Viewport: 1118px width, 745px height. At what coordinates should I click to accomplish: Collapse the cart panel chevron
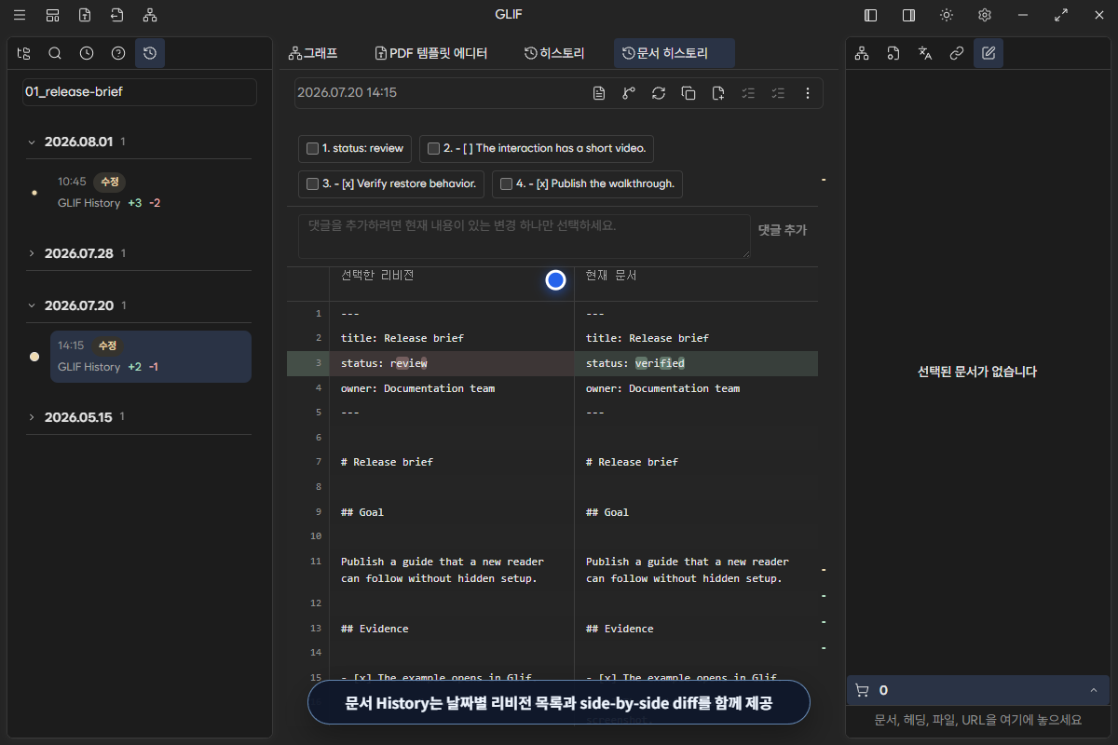click(x=1093, y=690)
